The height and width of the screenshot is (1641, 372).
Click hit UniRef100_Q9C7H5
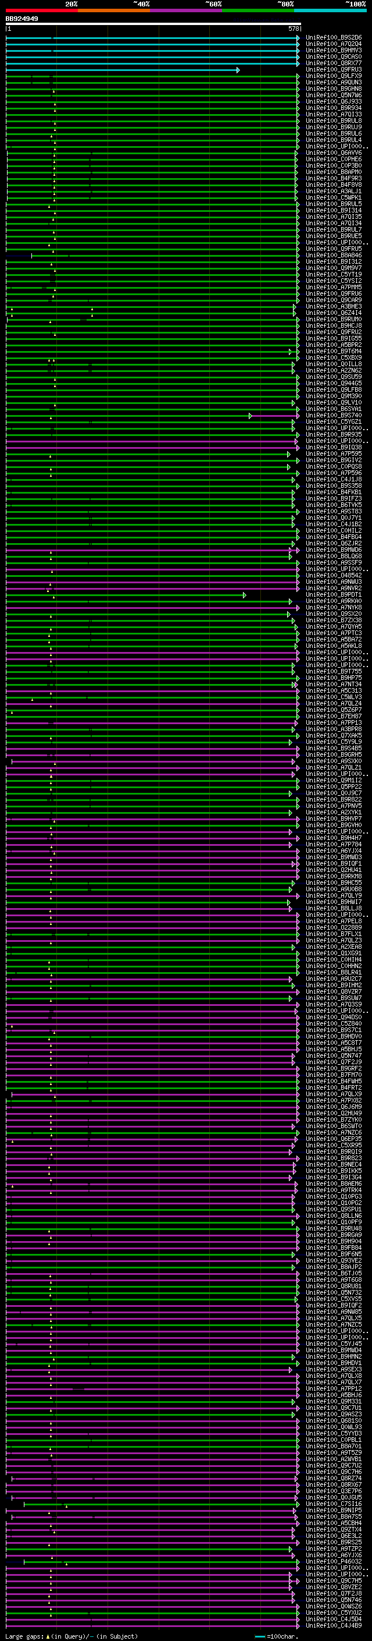click(x=333, y=1581)
